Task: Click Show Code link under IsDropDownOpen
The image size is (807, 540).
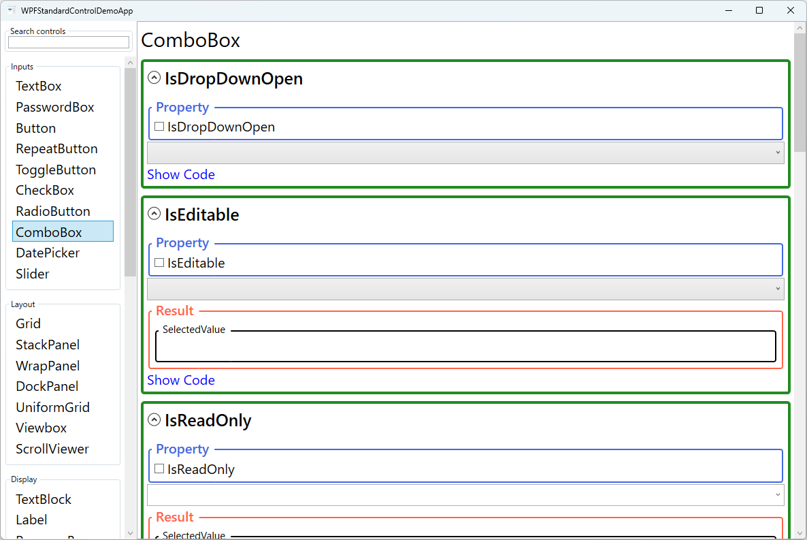Action: [x=180, y=175]
